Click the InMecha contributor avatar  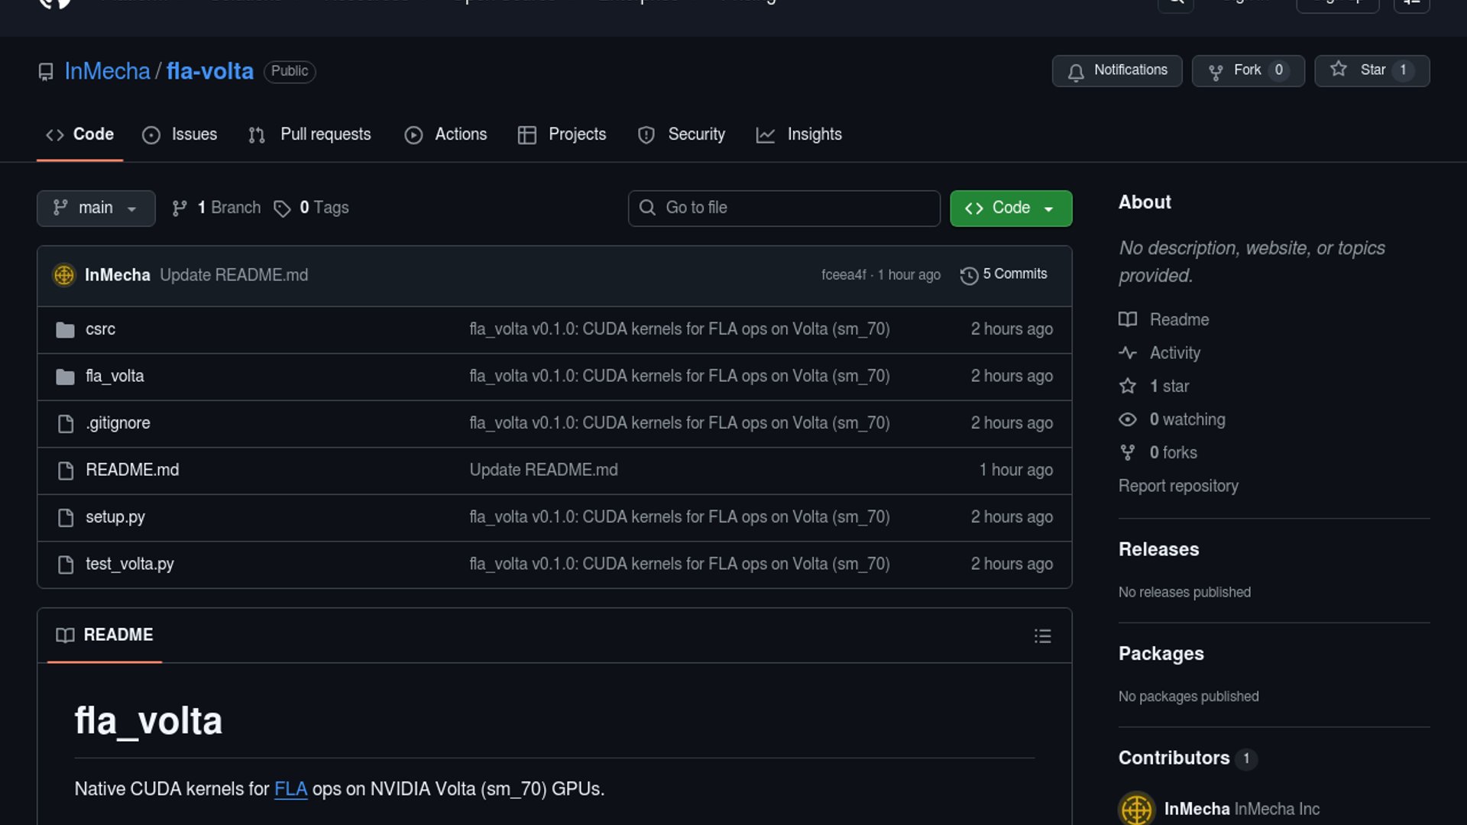(x=1136, y=808)
